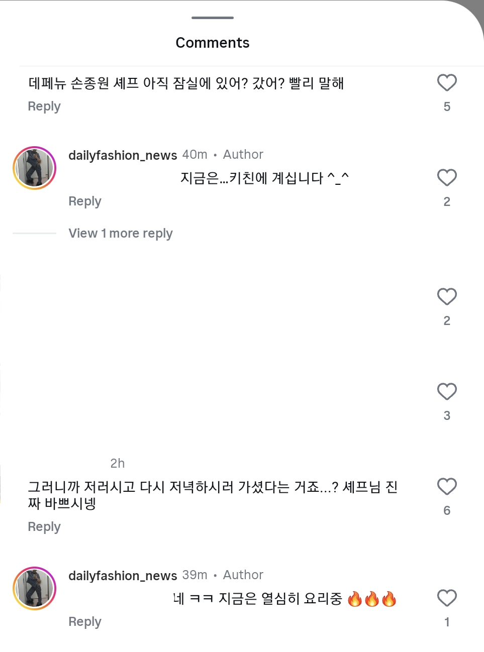Open dailyfashion_news avatar on the 39m reply

[x=34, y=589]
